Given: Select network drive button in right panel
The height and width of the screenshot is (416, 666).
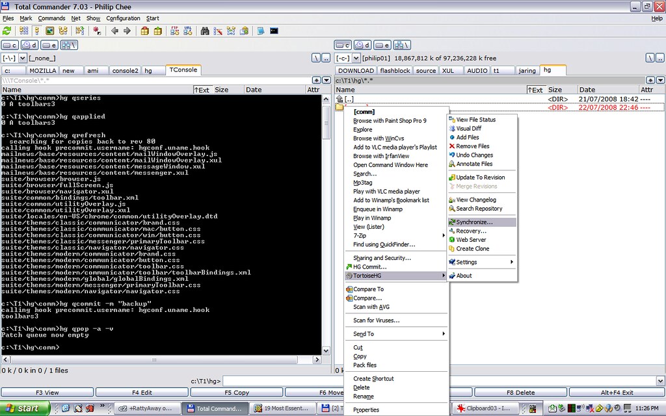Looking at the screenshot, I should [402, 45].
